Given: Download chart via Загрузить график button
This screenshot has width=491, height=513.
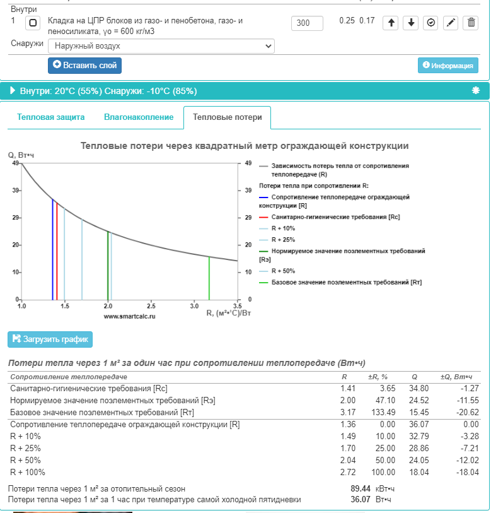Looking at the screenshot, I should click(x=50, y=339).
